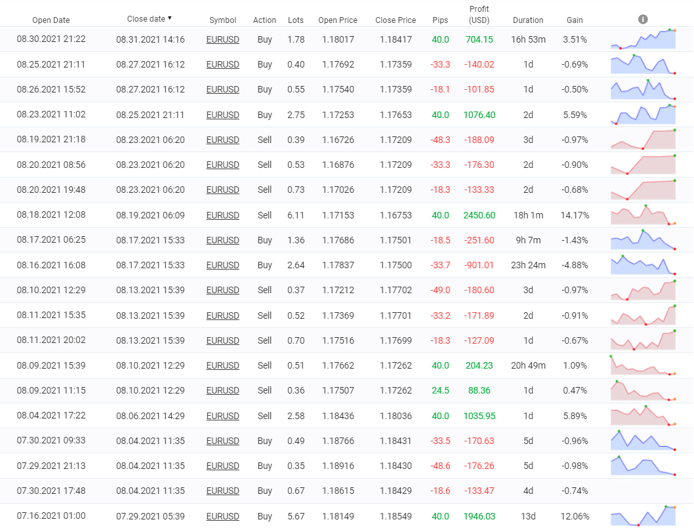Click the blue sparkline chart on the bottom row
694x528 pixels.
(643, 516)
